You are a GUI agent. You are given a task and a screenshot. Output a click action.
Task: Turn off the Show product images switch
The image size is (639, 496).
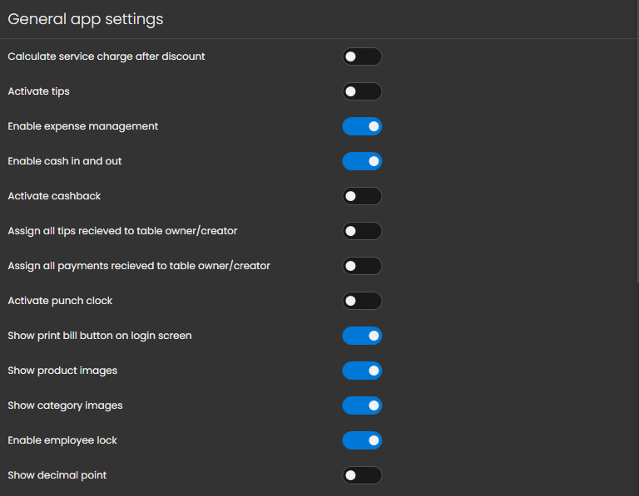(362, 371)
